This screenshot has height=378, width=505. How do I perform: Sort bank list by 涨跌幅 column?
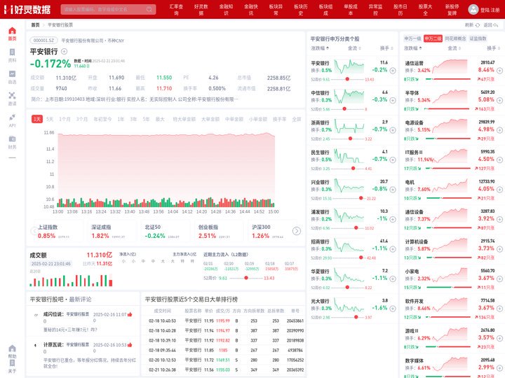pyautogui.click(x=320, y=48)
